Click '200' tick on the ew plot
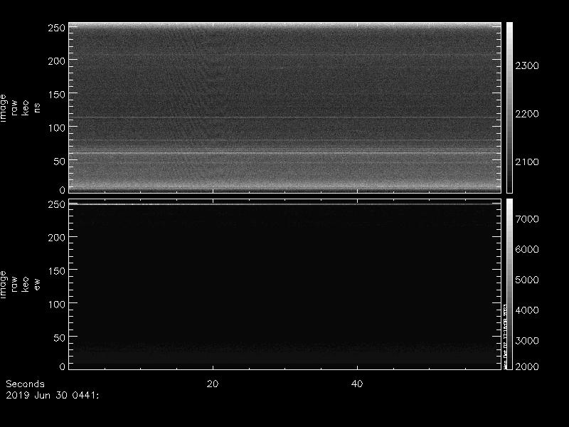 click(56, 238)
